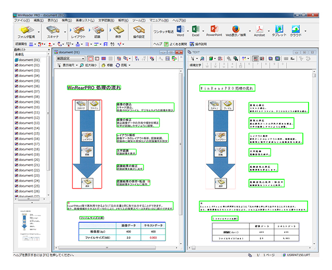Click red person icon in 認識属性 toolbar
This screenshot has width=332, height=270.
[x=50, y=44]
